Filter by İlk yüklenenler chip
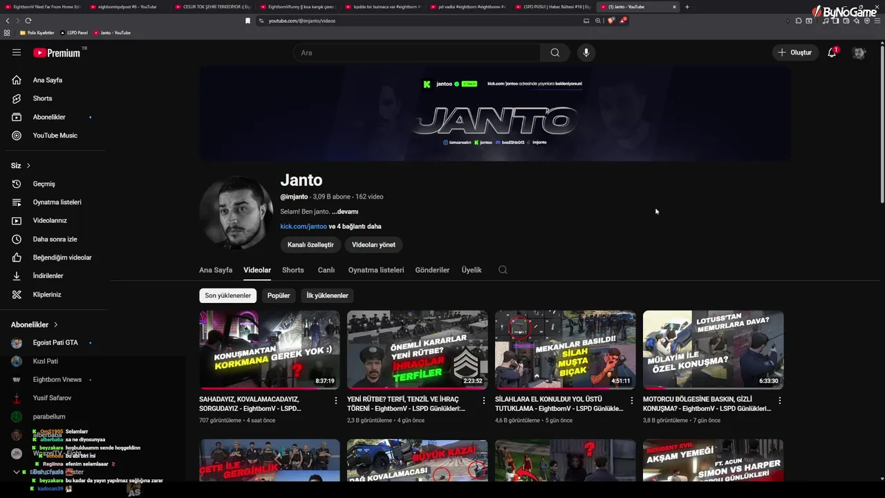Screen dimensions: 885x498 tap(327, 295)
